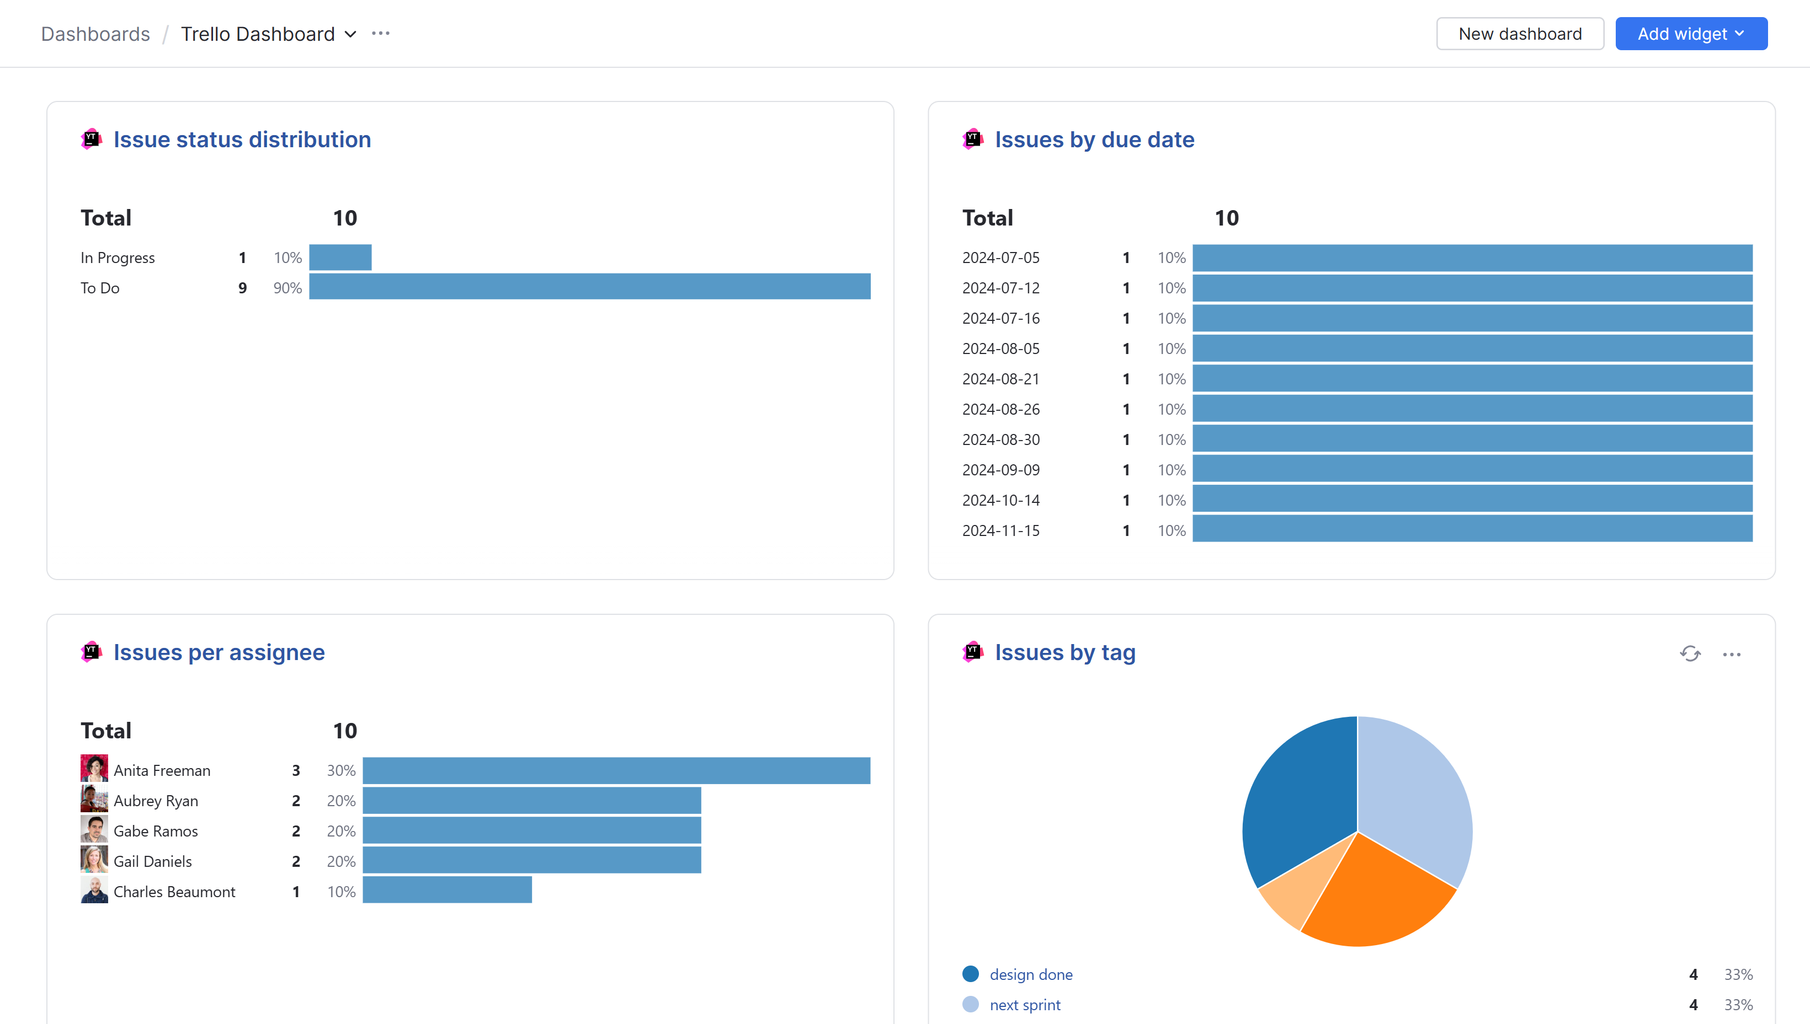Click the New dashboard button
This screenshot has width=1810, height=1024.
[x=1520, y=33]
